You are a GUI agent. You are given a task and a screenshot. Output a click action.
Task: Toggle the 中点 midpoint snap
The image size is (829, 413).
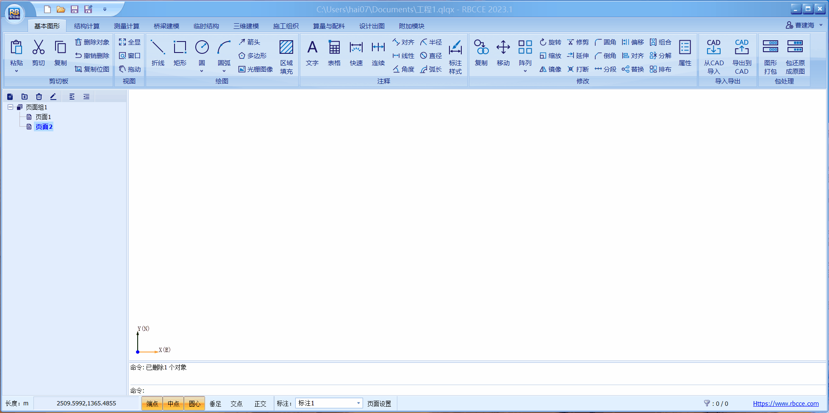point(173,404)
